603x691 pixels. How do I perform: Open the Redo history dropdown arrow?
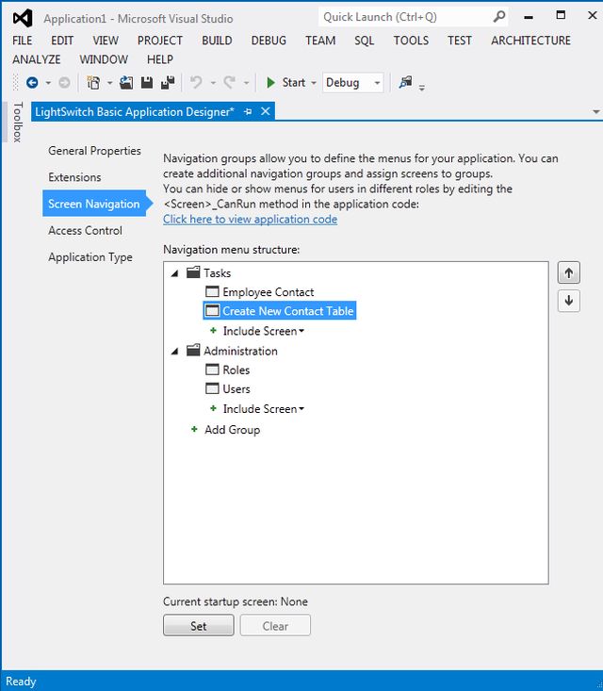(x=246, y=83)
